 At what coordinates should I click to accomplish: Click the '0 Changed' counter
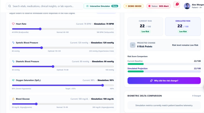click(196, 96)
